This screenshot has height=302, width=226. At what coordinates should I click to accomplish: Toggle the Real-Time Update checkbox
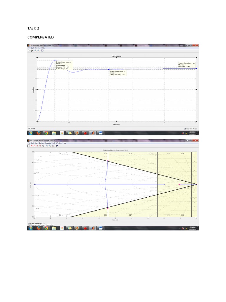tap(185, 129)
